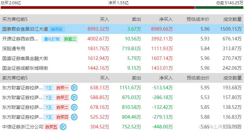Click the 联 icon in the 昨买四 row
The height and width of the screenshot is (131, 244).
(x=74, y=117)
